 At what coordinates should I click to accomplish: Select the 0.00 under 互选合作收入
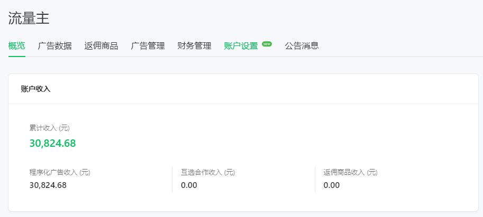[189, 185]
